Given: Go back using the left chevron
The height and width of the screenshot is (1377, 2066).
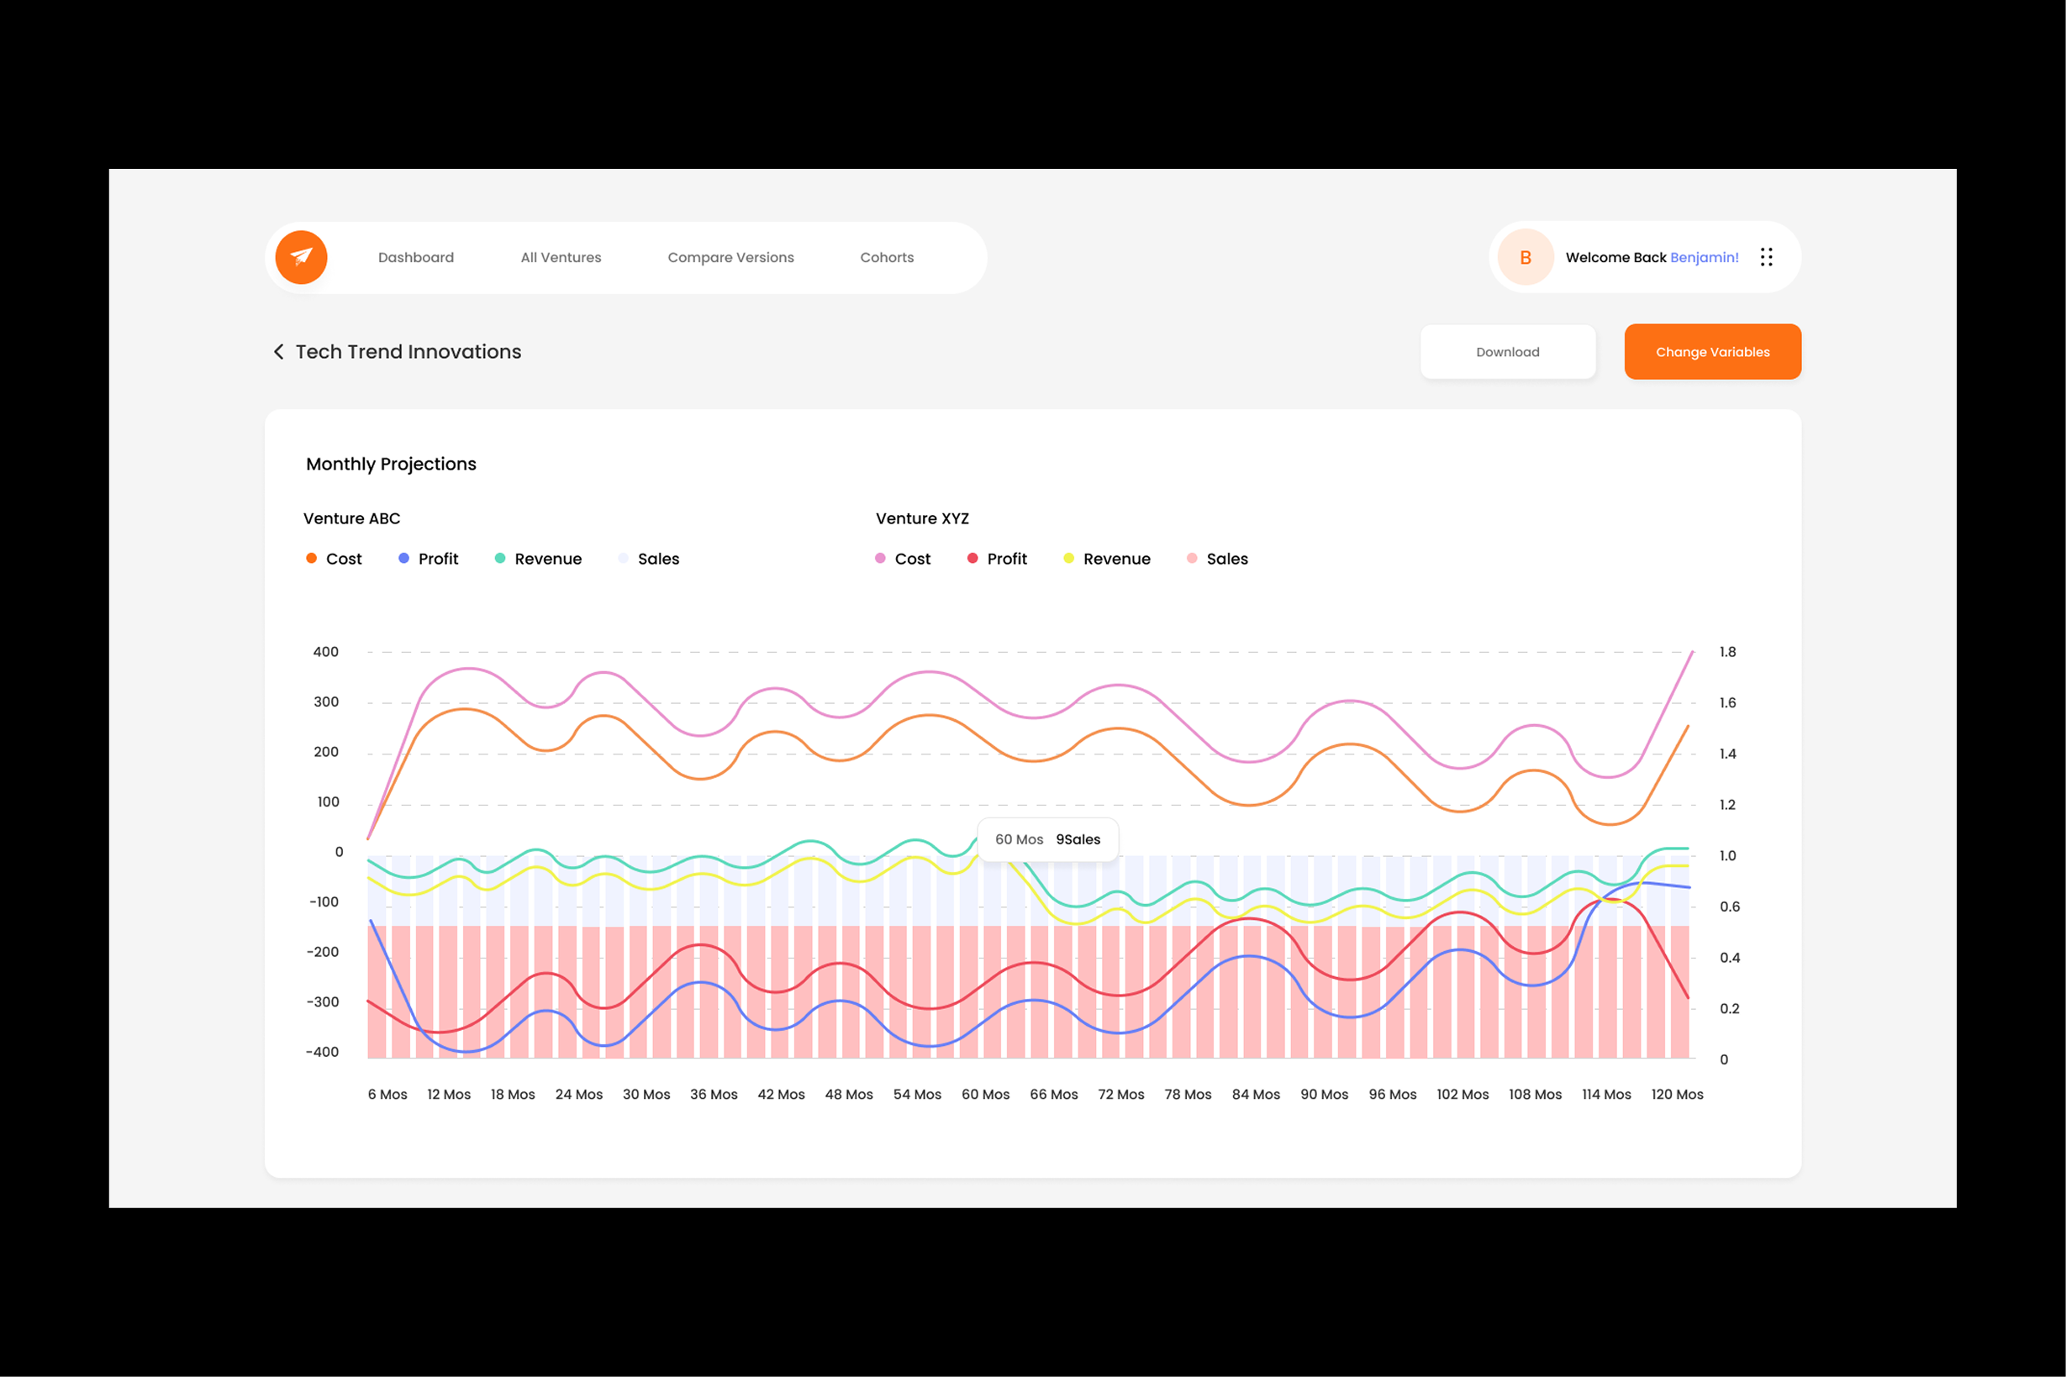Looking at the screenshot, I should 278,352.
